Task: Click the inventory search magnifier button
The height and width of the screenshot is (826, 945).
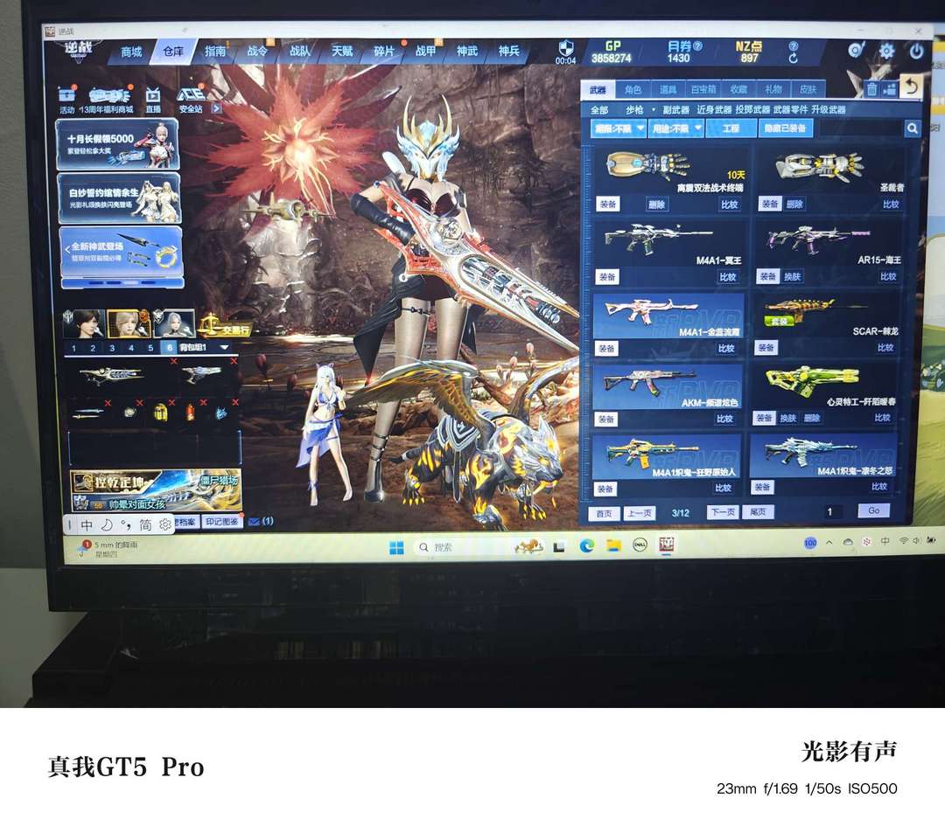Action: coord(913,128)
